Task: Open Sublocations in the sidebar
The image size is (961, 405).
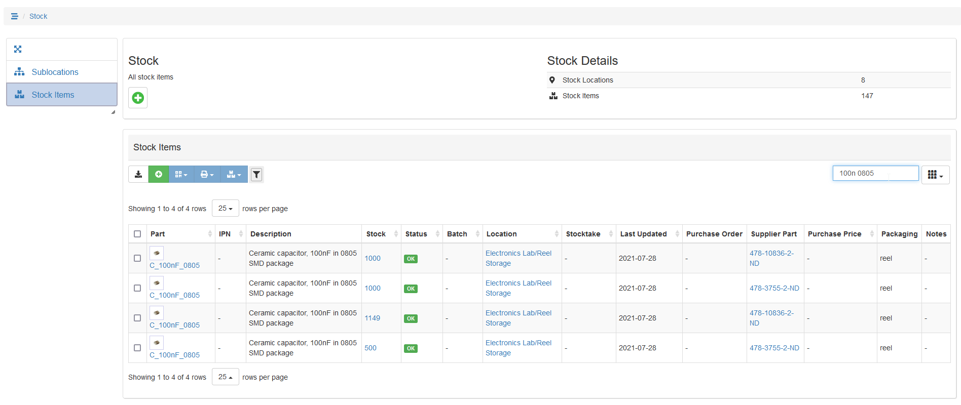Action: coord(55,72)
